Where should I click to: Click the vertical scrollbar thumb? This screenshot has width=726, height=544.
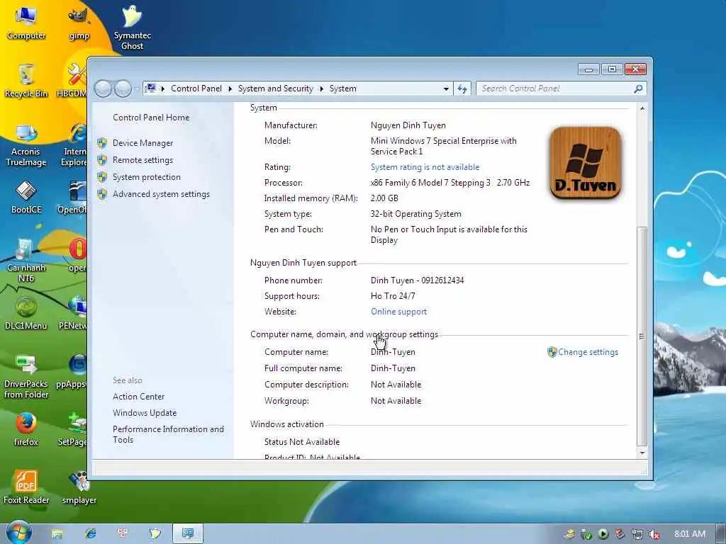[642, 336]
